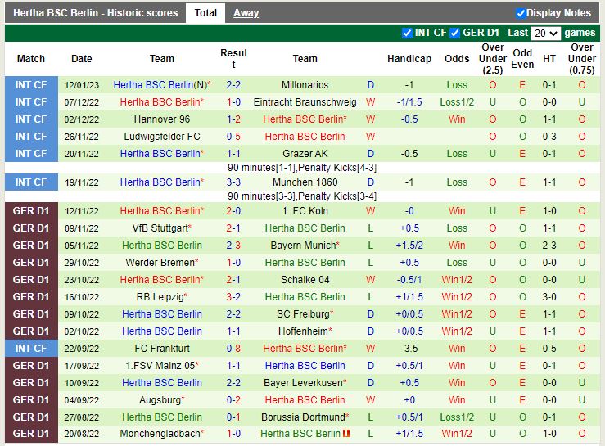605x446 pixels.
Task: Click the -3.5 handicap value
Action: 409,349
